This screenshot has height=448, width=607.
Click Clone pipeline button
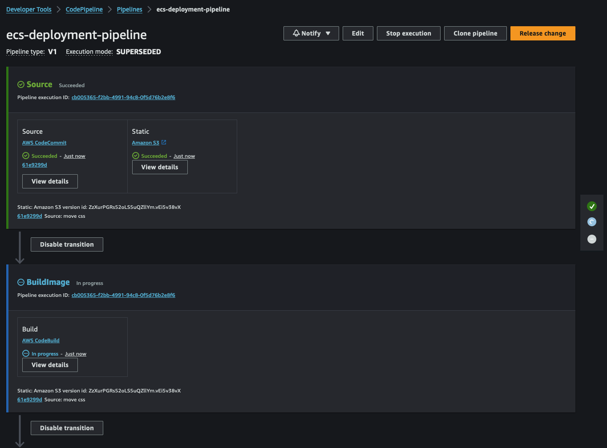coord(475,33)
